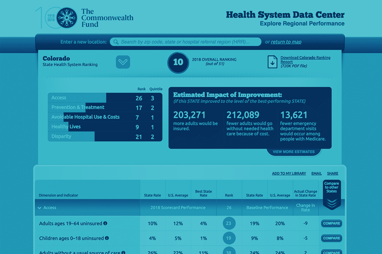Image resolution: width=382 pixels, height=254 pixels.
Task: Click Compare button for Children 0–18 uninsured
Action: (331, 238)
